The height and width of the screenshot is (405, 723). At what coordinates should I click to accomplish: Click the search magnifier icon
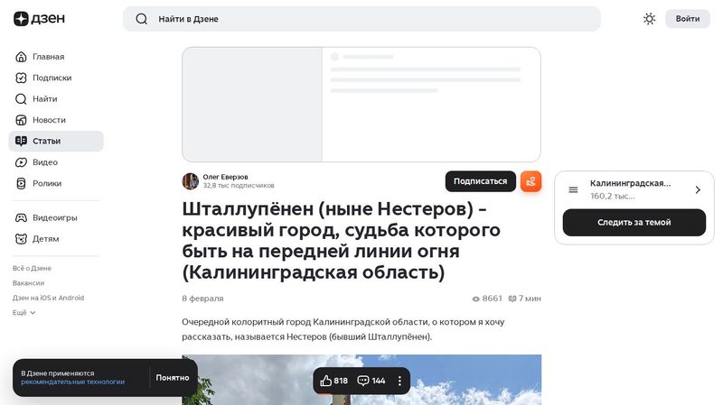pyautogui.click(x=141, y=19)
